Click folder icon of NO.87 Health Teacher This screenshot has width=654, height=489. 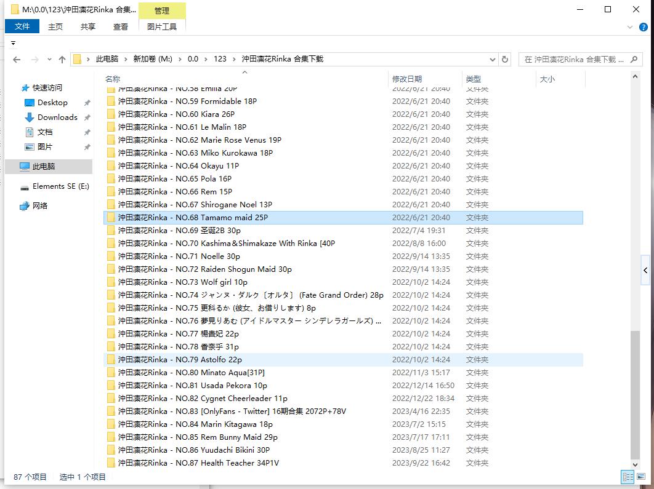111,463
